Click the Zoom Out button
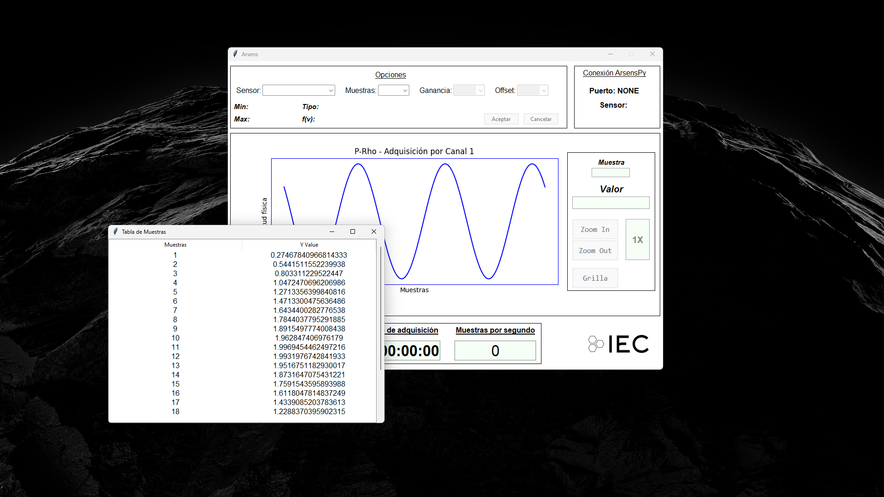This screenshot has height=497, width=884. pyautogui.click(x=595, y=251)
